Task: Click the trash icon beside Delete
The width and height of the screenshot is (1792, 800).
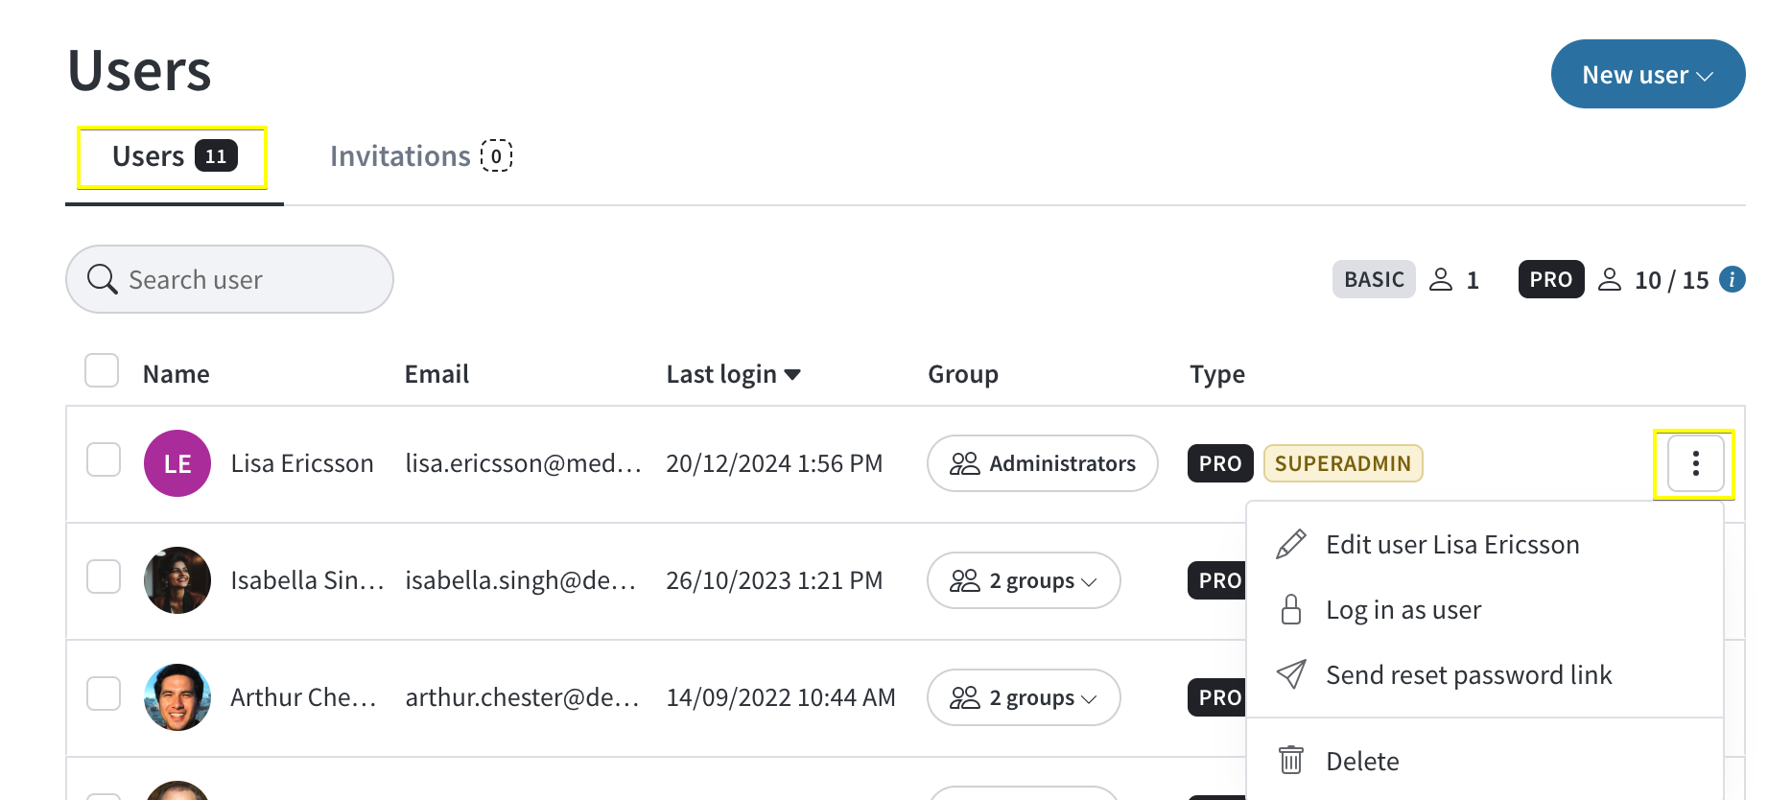Action: 1291,761
